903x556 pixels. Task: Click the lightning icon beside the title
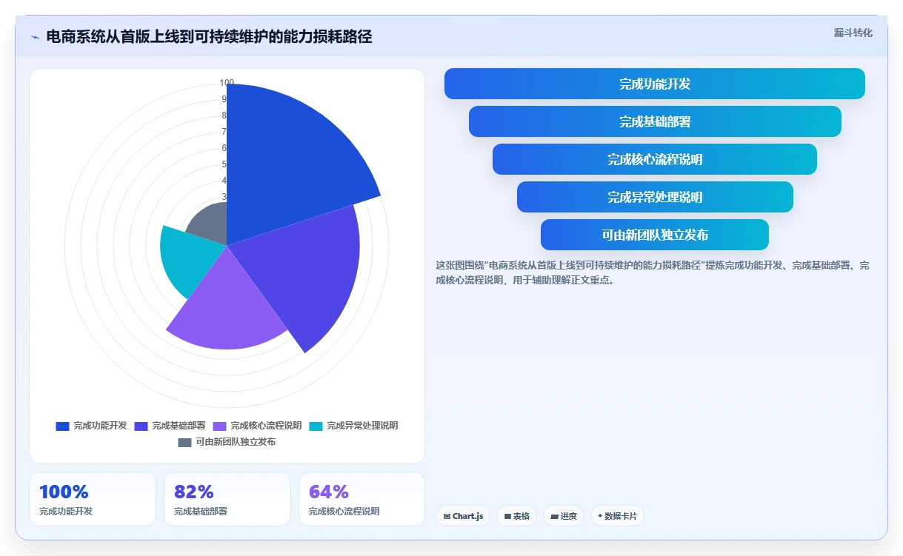point(36,36)
